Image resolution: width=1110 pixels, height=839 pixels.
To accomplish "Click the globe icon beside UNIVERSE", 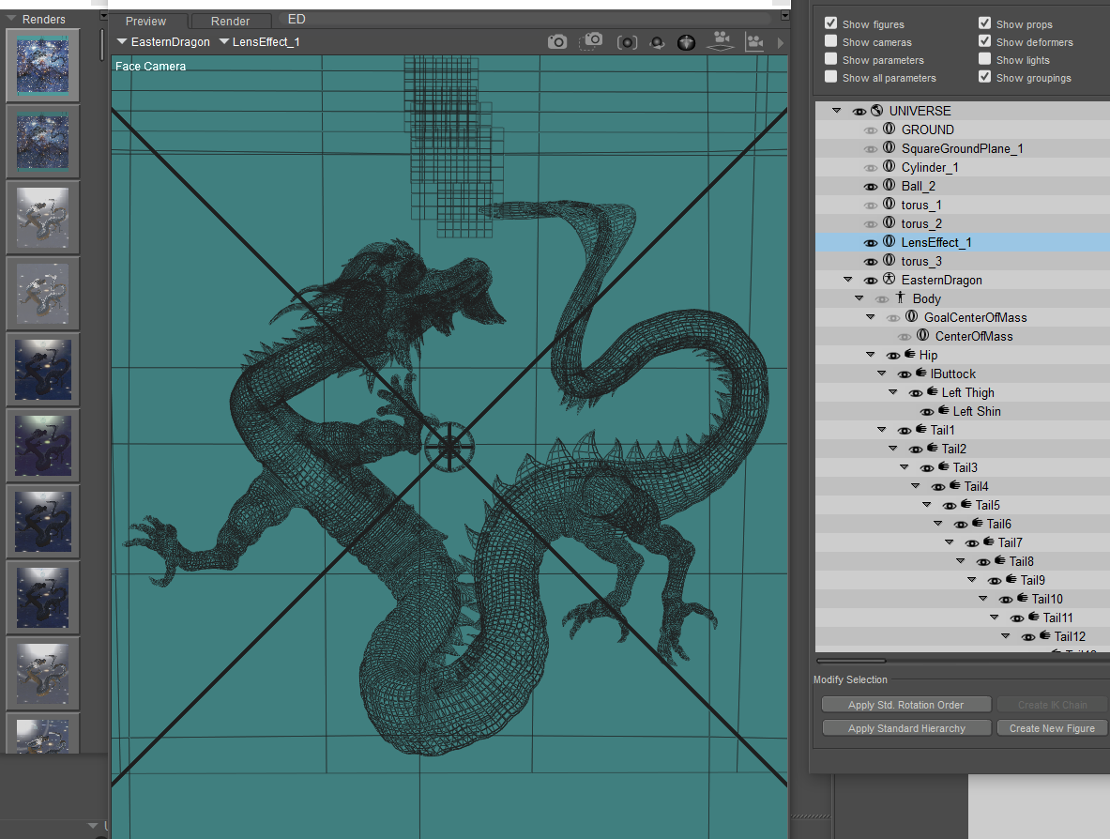I will [877, 111].
